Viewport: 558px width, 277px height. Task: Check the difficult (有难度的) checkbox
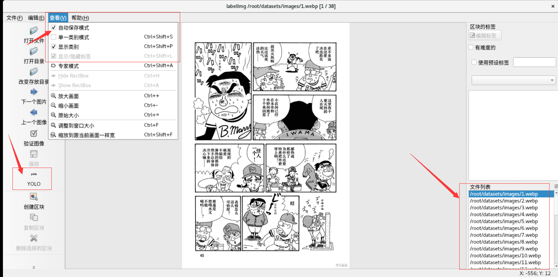(x=471, y=48)
